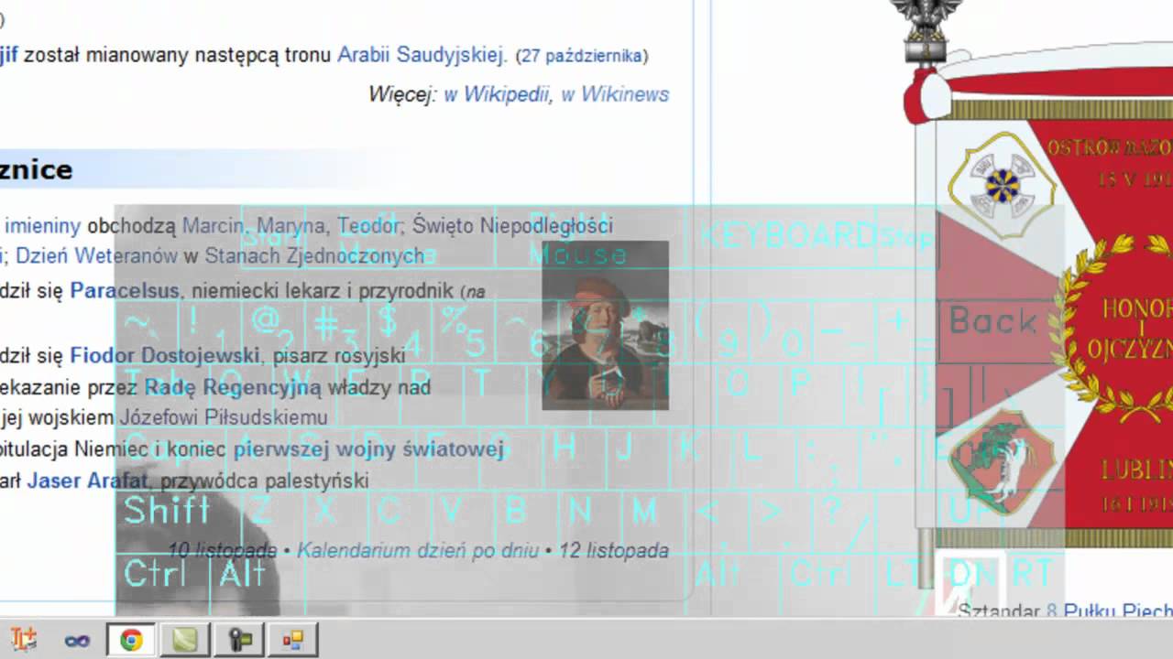Screen dimensions: 1173x659
Task: Click the Stop button on overlay
Action: [905, 238]
